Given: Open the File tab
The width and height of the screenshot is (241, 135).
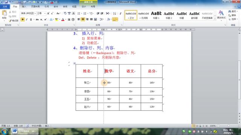Looking at the screenshot, I should [5, 7].
